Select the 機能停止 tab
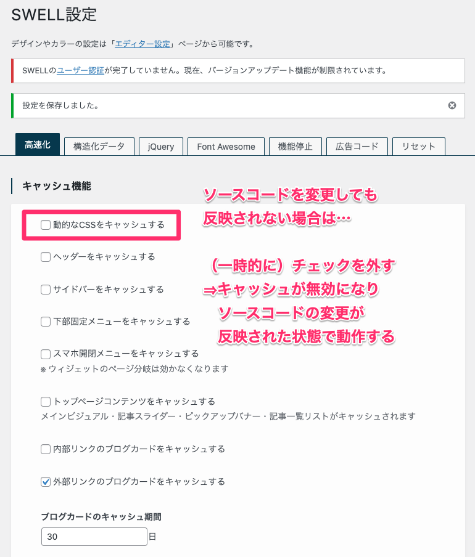This screenshot has height=557, width=475. 295,147
